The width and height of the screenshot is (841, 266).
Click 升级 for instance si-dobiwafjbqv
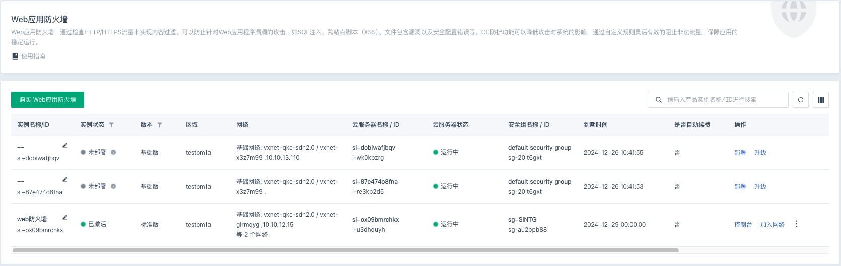coord(760,153)
